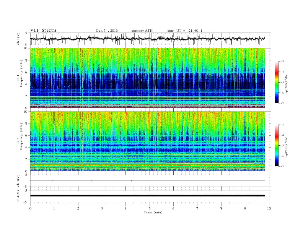This screenshot has width=303, height=234.
Task: Click the time axis tick label "2"
Action: point(78,208)
